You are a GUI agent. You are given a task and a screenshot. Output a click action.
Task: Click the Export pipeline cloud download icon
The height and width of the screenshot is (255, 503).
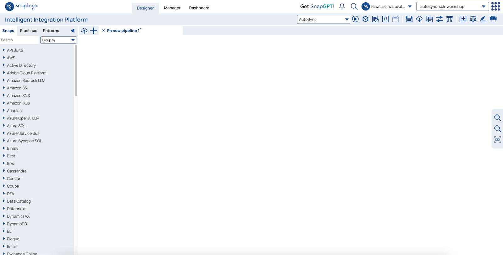click(x=419, y=19)
